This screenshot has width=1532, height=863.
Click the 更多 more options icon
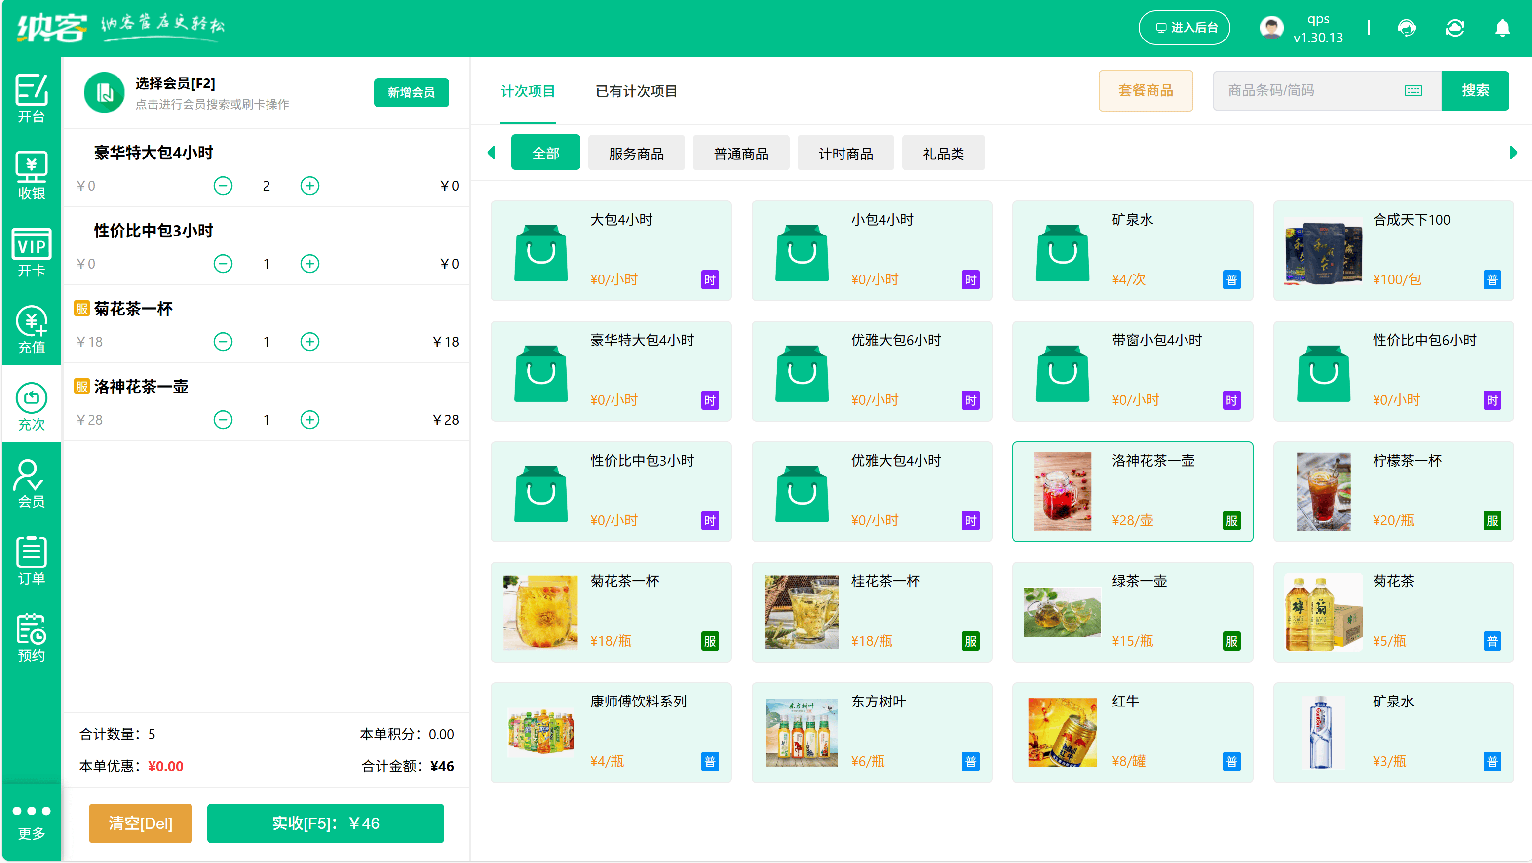[x=31, y=820]
